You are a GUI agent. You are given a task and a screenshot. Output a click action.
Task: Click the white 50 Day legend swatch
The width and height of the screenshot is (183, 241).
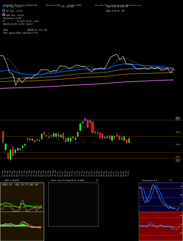[4, 11]
